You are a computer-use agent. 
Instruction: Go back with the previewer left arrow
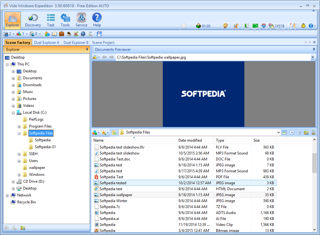(x=104, y=57)
